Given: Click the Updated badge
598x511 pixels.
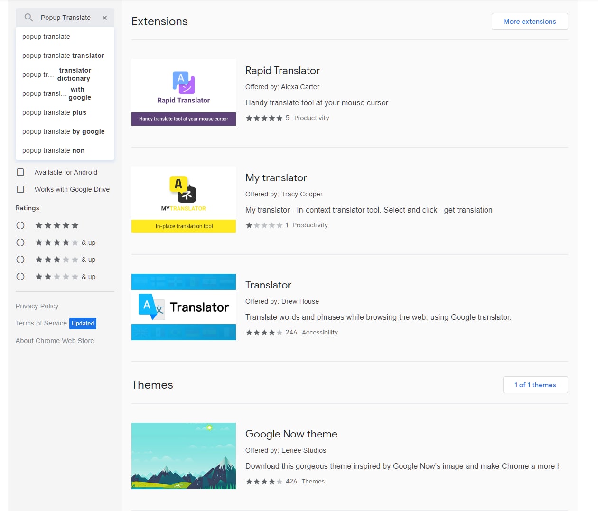Looking at the screenshot, I should click(83, 324).
